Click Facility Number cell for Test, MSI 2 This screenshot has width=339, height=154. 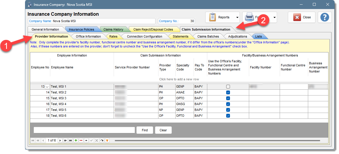pos(264,93)
